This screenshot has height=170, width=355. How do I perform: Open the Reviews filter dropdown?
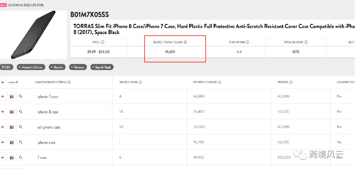click(78, 67)
